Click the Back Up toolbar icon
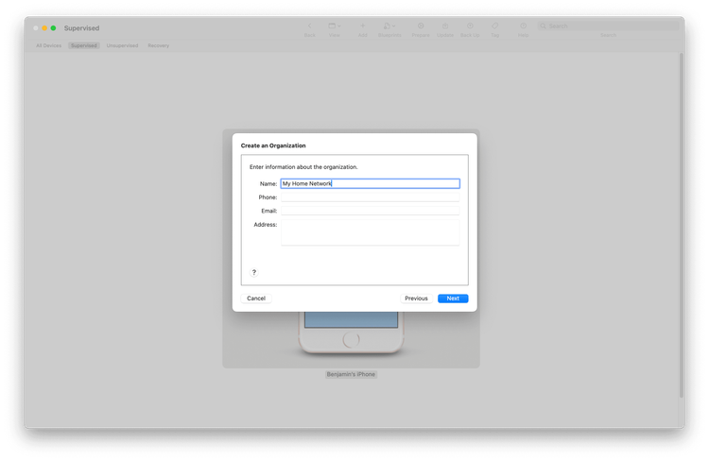 (470, 27)
